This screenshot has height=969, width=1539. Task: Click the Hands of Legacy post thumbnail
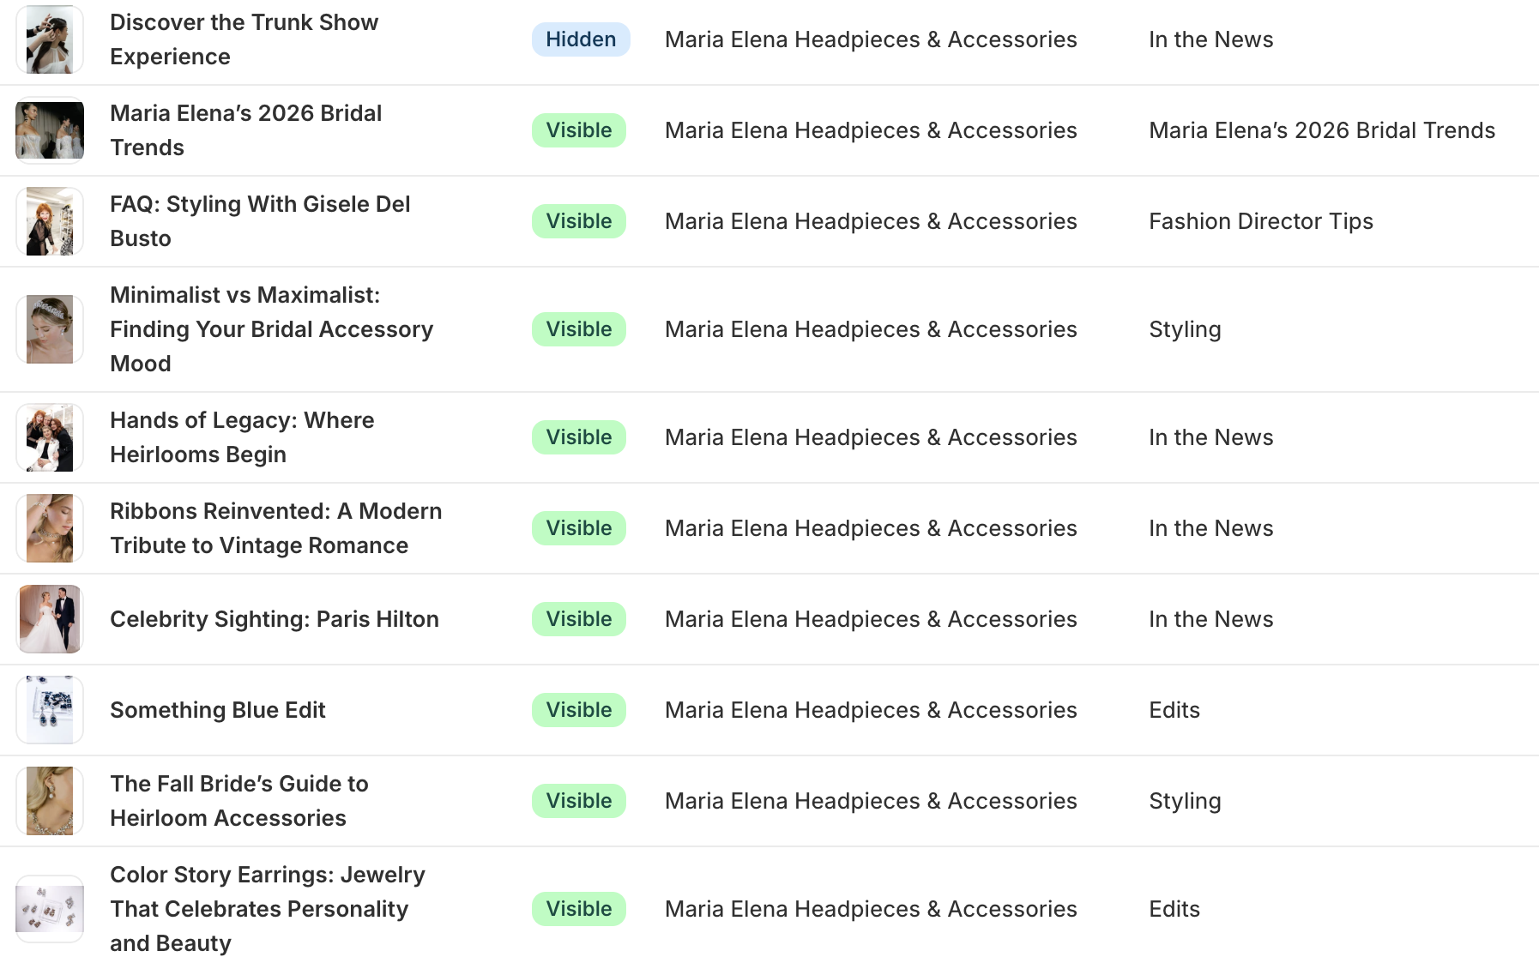click(x=50, y=437)
